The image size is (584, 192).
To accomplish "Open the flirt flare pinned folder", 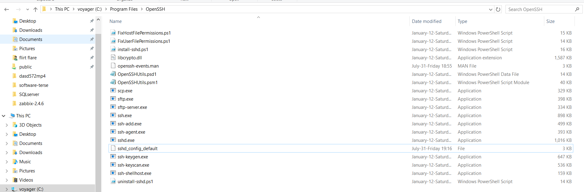I will point(28,58).
